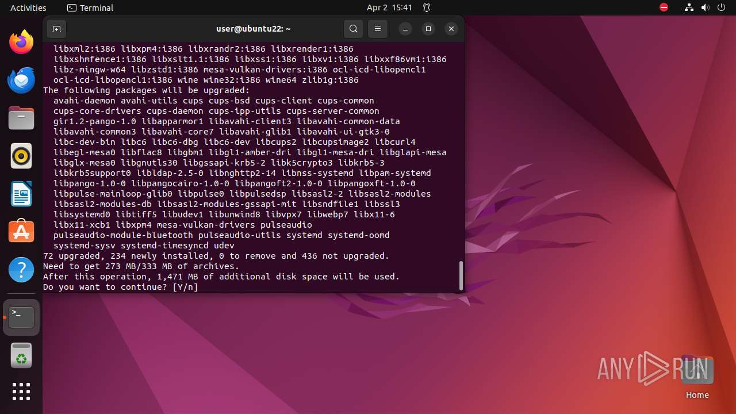The image size is (736, 414).
Task: Open the notifications bell indicator
Action: coord(427,7)
